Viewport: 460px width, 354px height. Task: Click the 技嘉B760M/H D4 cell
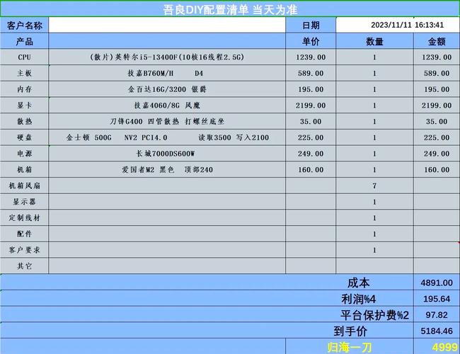167,73
